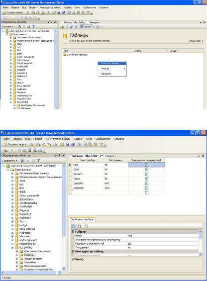
Task: Click Relationships icon in table designer toolbar
Action: click(x=19, y=151)
